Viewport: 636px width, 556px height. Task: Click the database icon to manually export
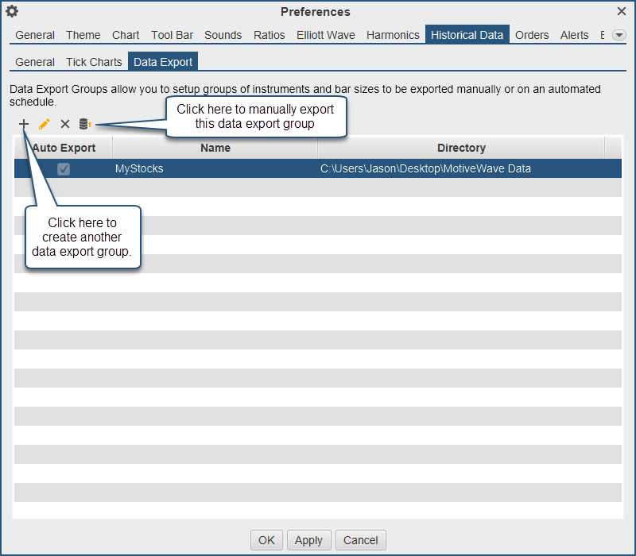pos(85,124)
